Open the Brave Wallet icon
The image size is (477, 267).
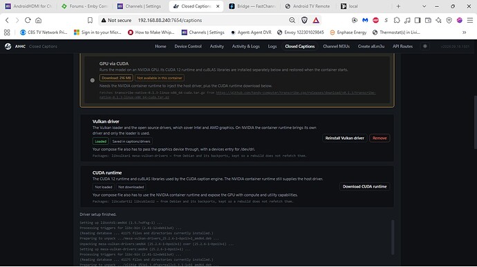coord(428,20)
